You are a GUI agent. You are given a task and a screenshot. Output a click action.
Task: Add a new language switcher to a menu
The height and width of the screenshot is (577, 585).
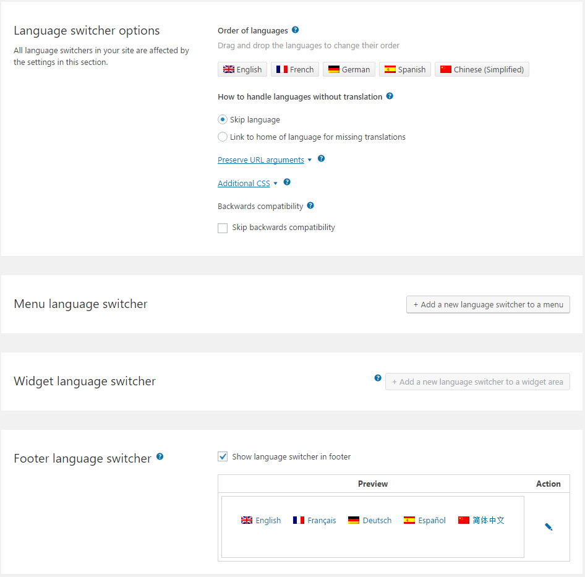tap(488, 304)
